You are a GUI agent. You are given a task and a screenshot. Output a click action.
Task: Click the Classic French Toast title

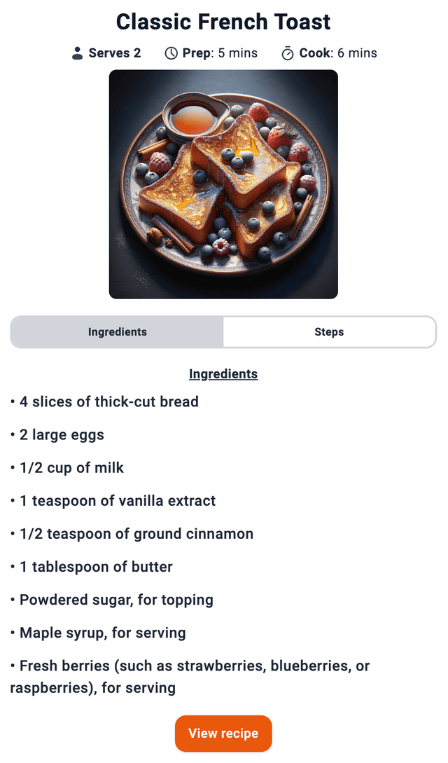click(x=223, y=22)
